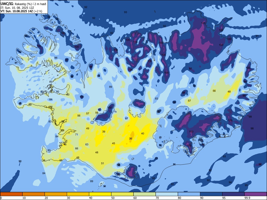Click the 0–10% dark orange legend swatch
This screenshot has width=267, height=200.
point(11,194)
